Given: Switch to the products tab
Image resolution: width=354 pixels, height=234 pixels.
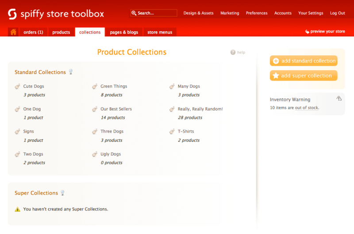Looking at the screenshot, I should [x=61, y=32].
